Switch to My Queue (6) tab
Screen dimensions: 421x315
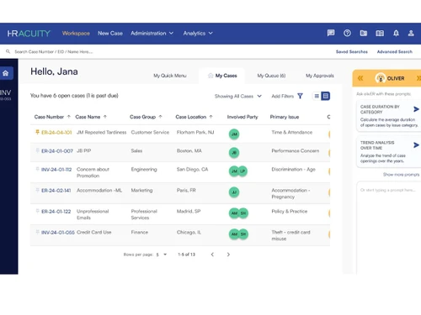pyautogui.click(x=271, y=76)
